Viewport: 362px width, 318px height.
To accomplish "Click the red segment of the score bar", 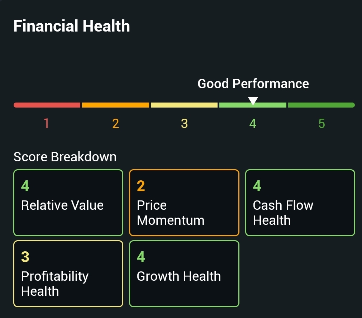I will (x=47, y=105).
